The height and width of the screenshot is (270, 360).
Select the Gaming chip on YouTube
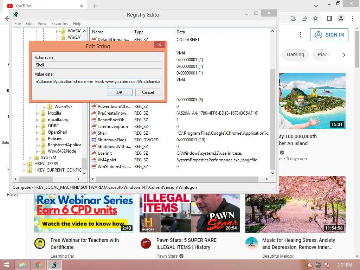295,54
